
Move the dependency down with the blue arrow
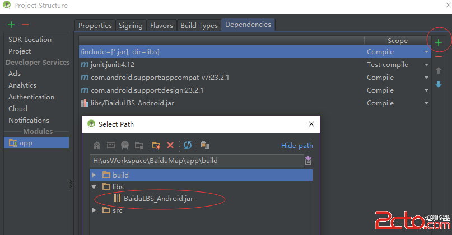439,84
